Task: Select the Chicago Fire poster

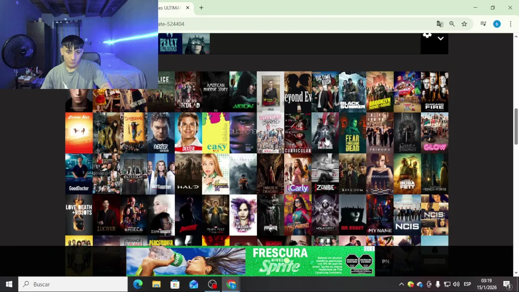Action: pos(435,92)
